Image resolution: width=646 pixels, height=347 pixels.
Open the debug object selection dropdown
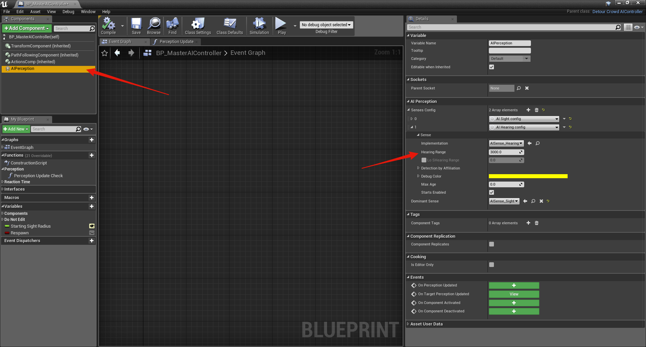click(x=326, y=25)
